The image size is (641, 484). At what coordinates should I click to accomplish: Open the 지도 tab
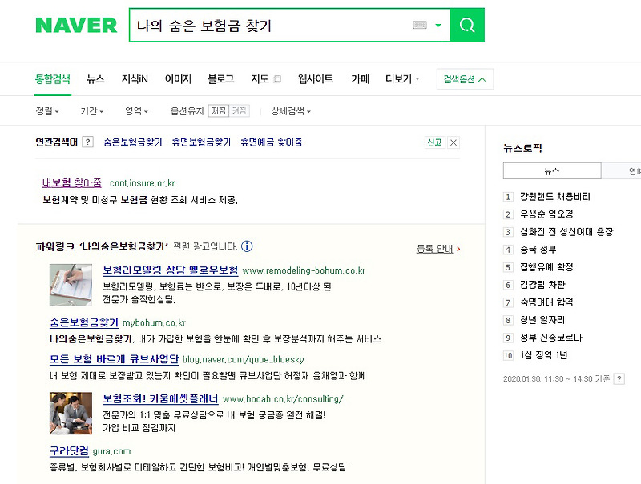pyautogui.click(x=260, y=78)
